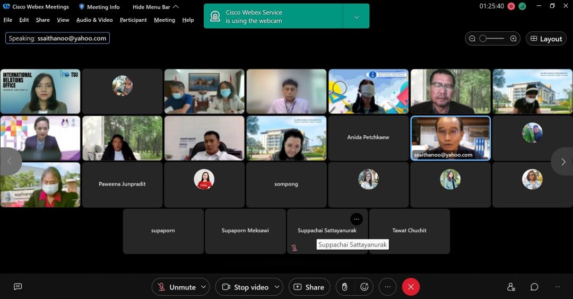Click the zoom out magnifier icon
Screen dimensions: 573x299
point(472,39)
